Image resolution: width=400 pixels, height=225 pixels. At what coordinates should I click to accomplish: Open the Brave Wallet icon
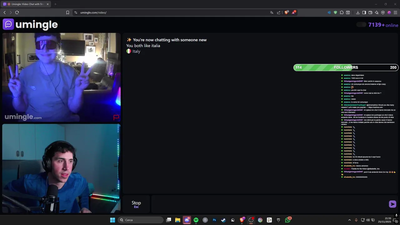point(370,12)
